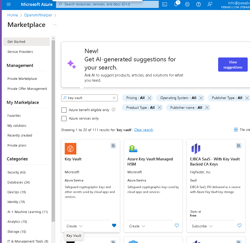The image size is (250, 243).
Task: Filter by AI + Machine Learning (11)
Action: click(x=27, y=212)
